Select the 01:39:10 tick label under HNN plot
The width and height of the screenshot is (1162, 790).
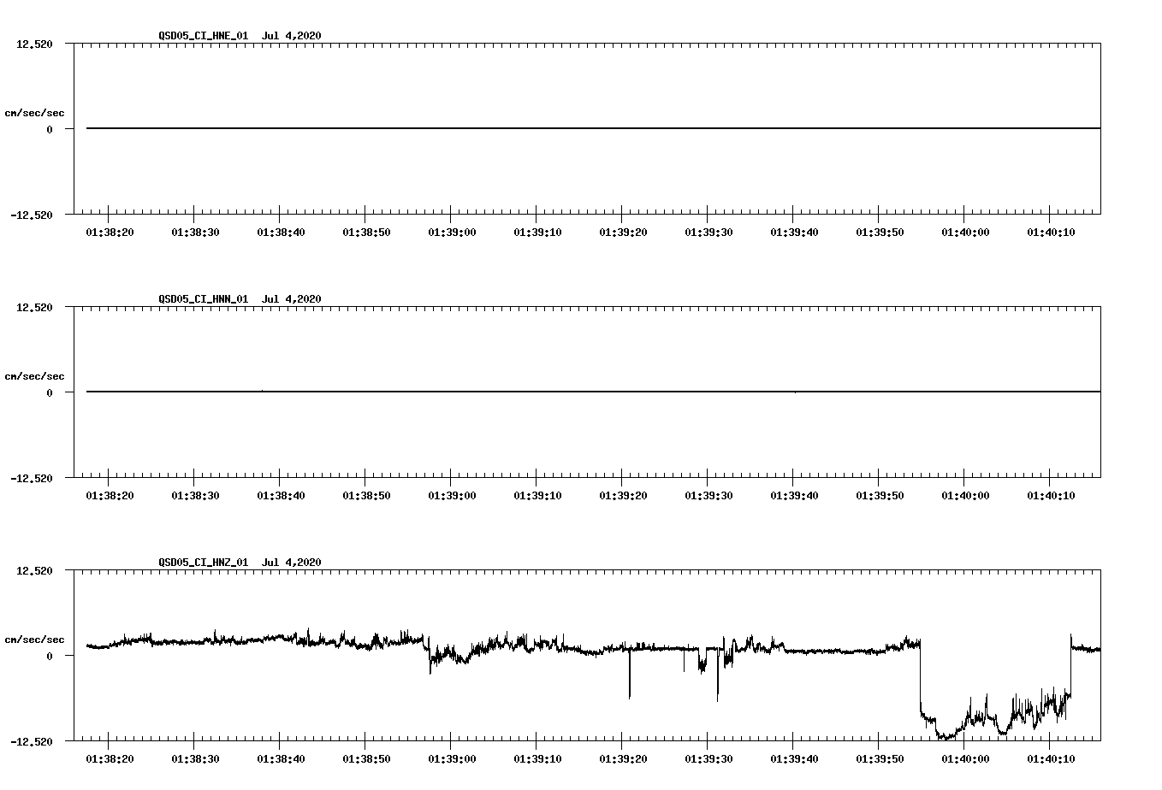click(x=537, y=496)
